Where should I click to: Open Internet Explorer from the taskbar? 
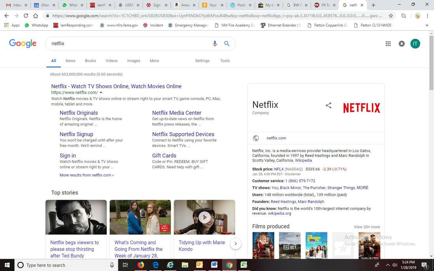click(170, 265)
